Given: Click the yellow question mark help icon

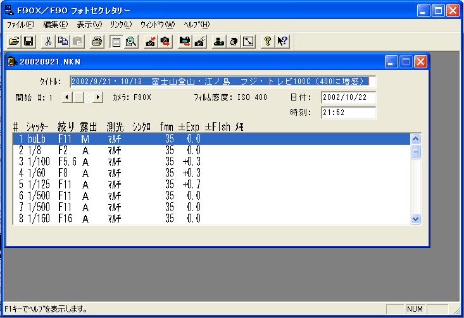Looking at the screenshot, I should click(268, 41).
